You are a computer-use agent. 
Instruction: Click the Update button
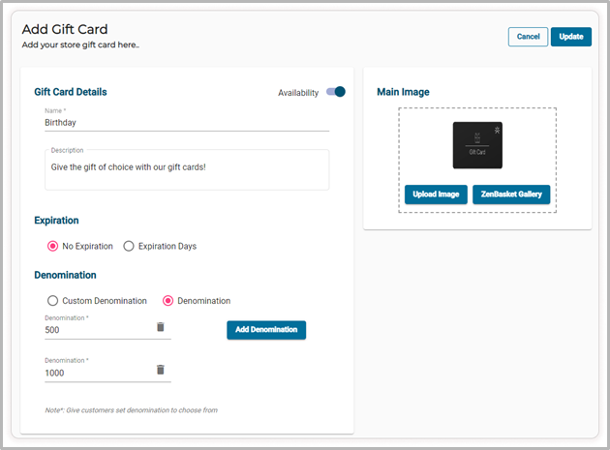coord(570,37)
